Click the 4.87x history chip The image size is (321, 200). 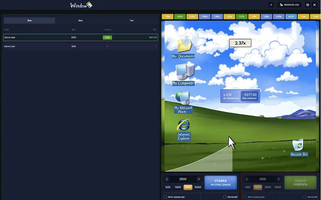coord(291,17)
